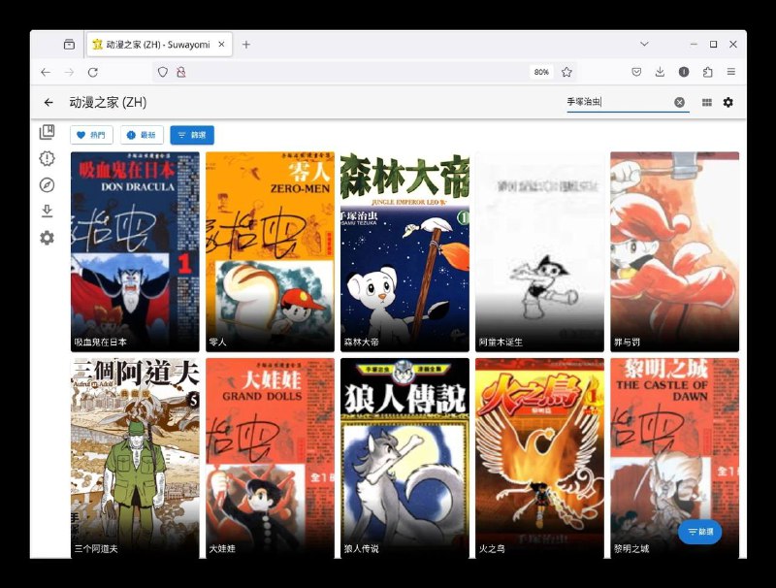Open source settings via top-right gear
Screen dimensions: 776x588
point(728,102)
